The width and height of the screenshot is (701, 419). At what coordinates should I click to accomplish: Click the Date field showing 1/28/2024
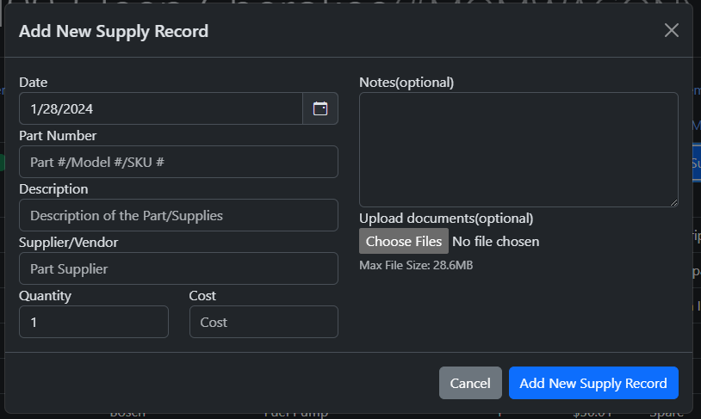pos(160,109)
